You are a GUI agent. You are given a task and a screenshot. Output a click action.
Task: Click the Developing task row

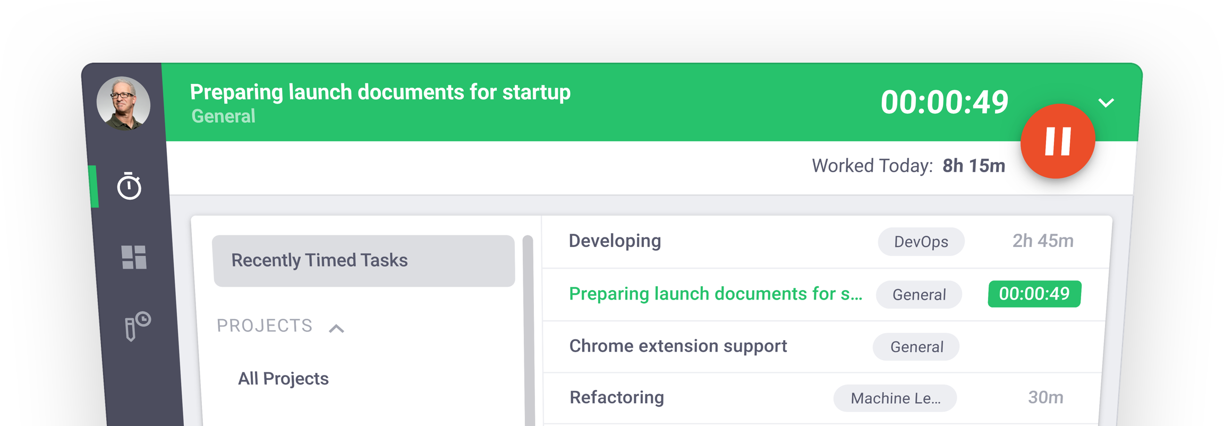[x=615, y=241]
